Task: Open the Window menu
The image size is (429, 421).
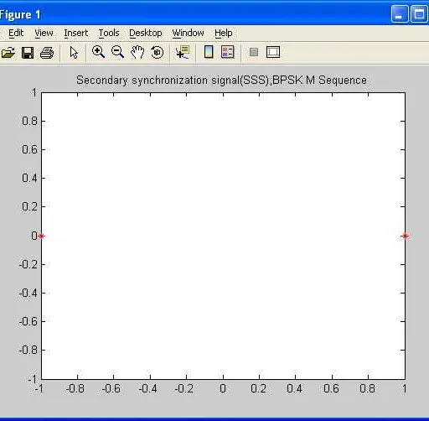Action: coord(188,33)
